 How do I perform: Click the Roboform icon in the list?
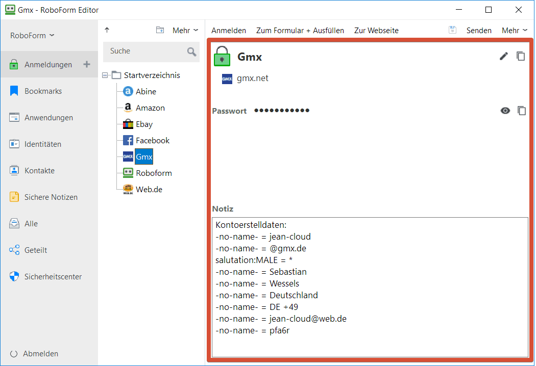click(x=128, y=173)
